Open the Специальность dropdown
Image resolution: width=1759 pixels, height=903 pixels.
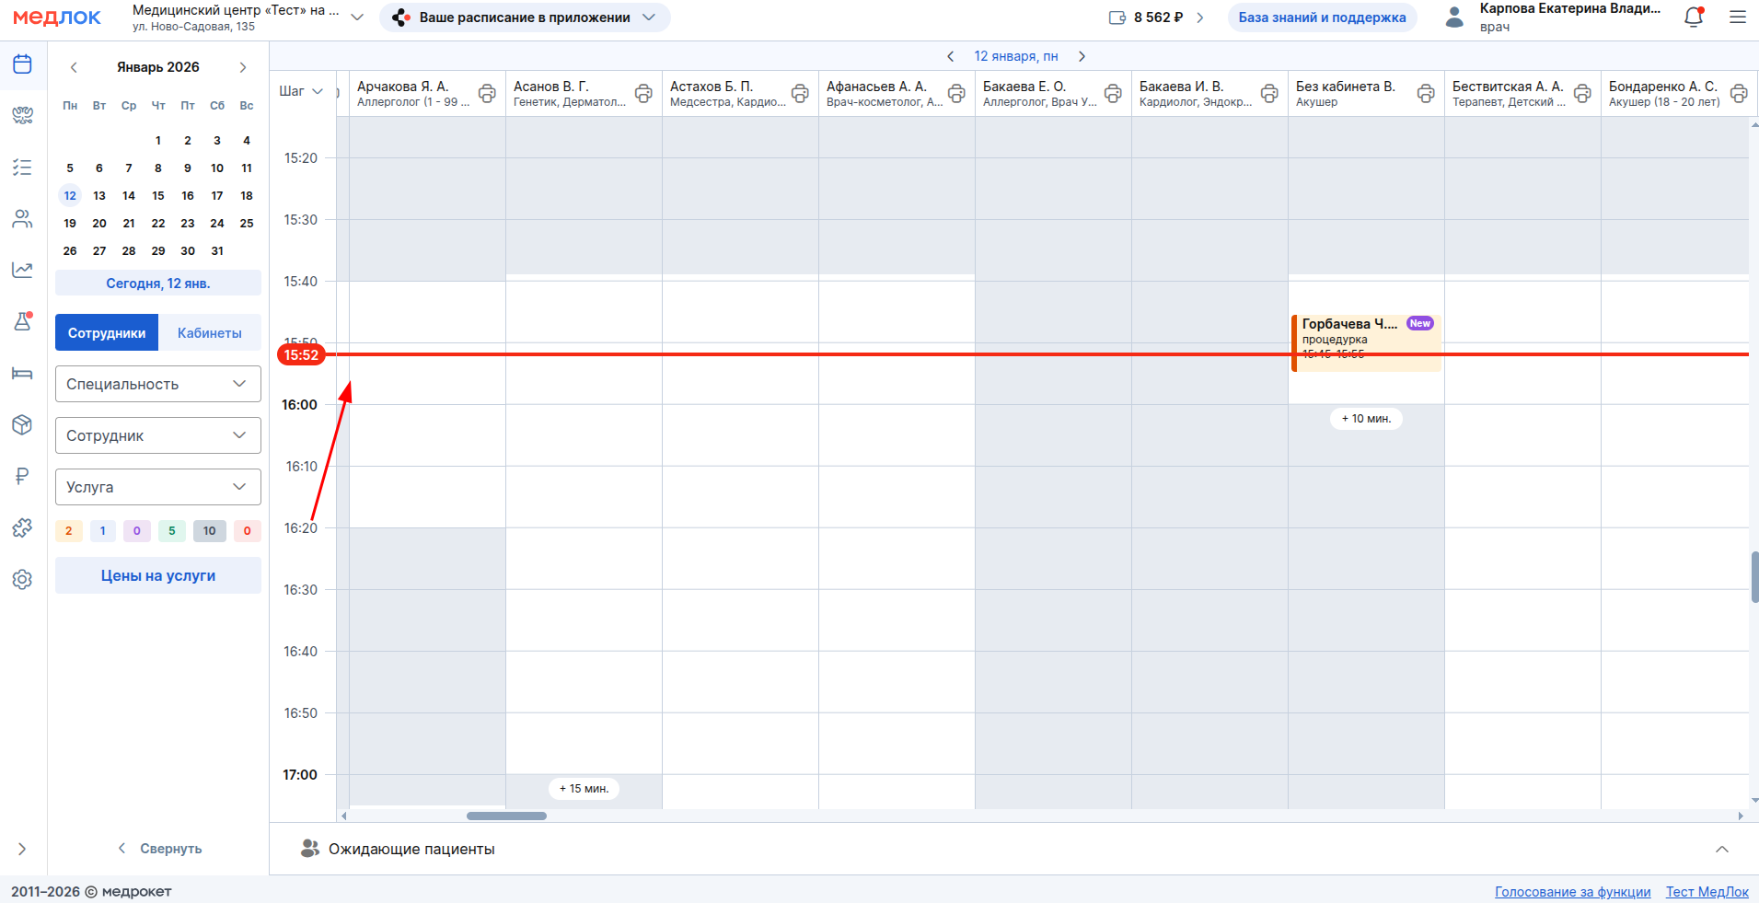coord(158,384)
